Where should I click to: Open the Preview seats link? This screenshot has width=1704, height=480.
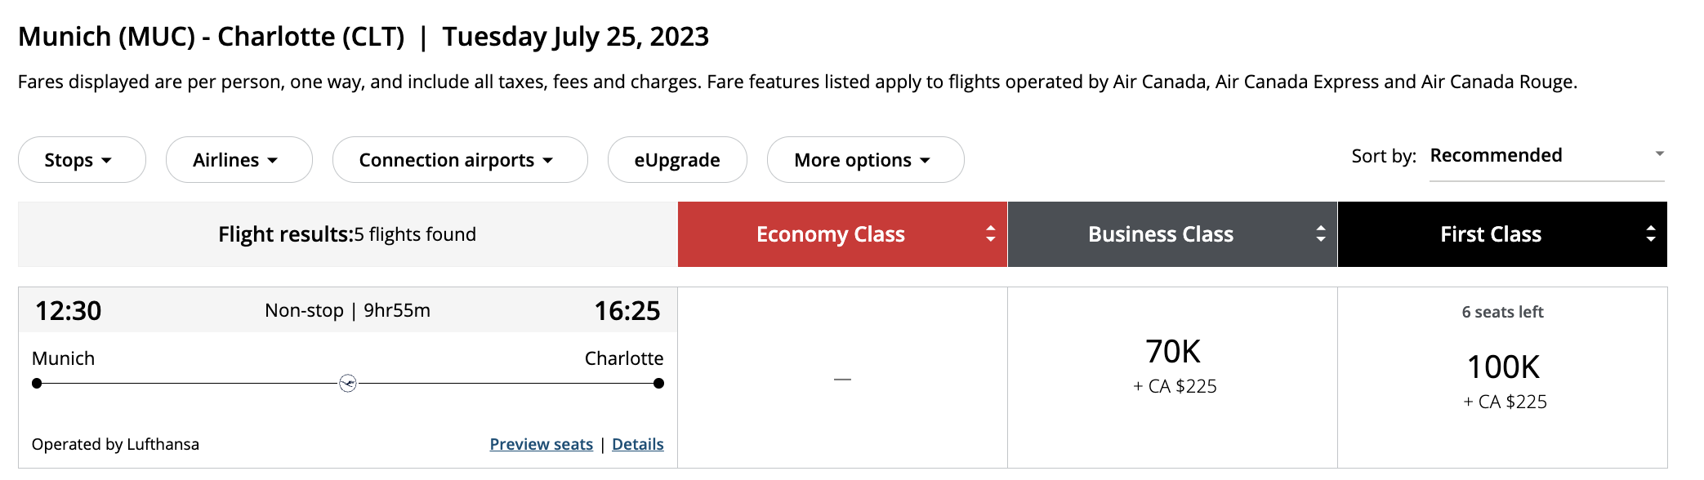541,444
